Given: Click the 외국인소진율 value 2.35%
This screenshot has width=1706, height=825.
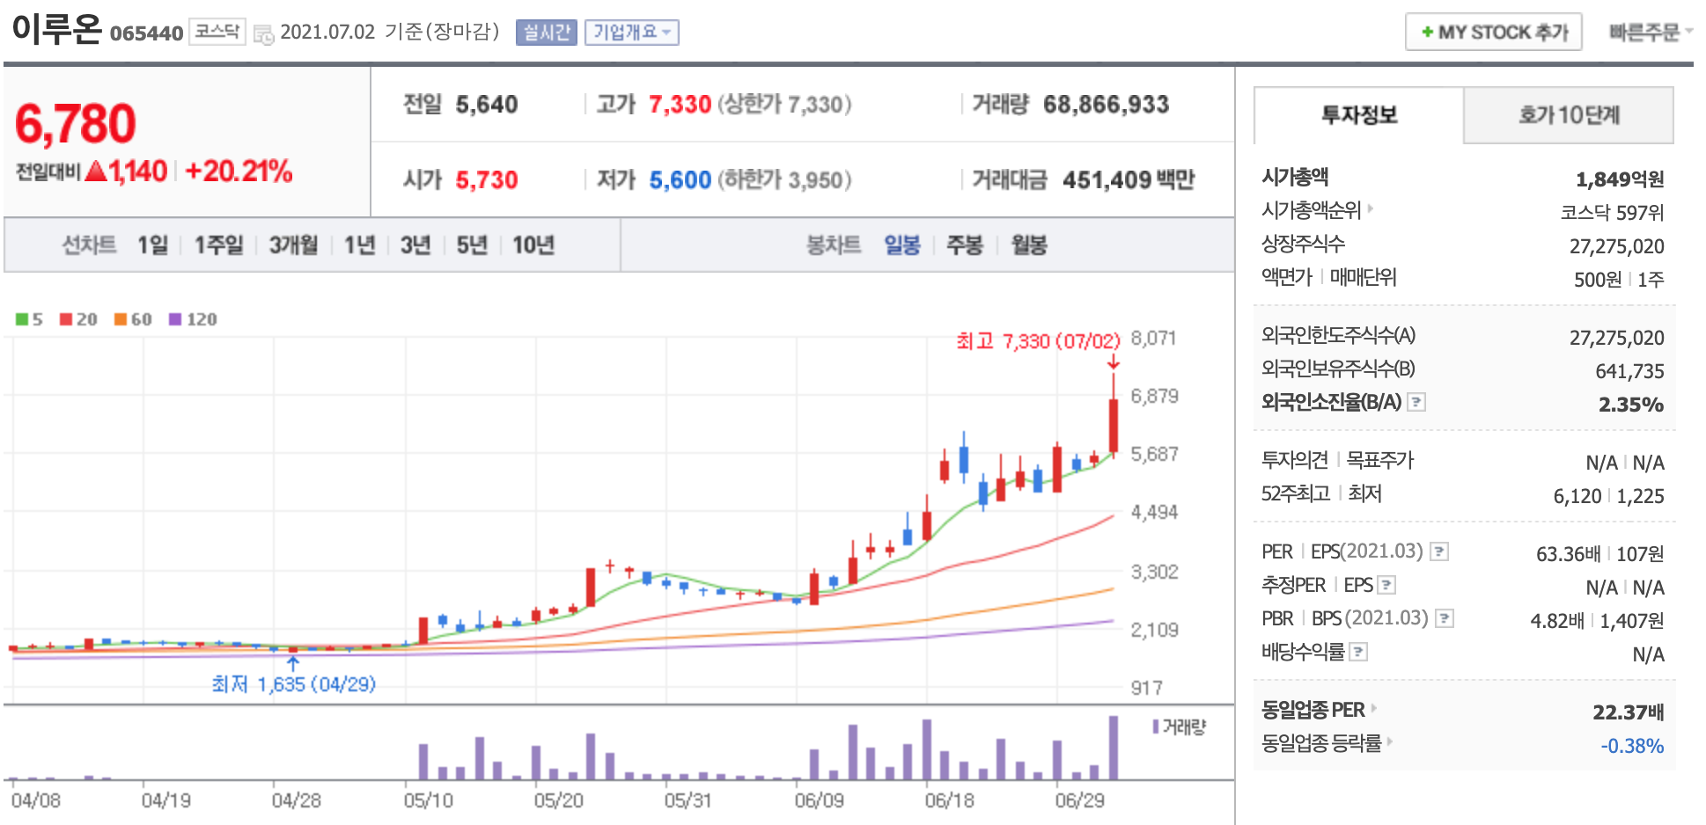Looking at the screenshot, I should 1631,405.
